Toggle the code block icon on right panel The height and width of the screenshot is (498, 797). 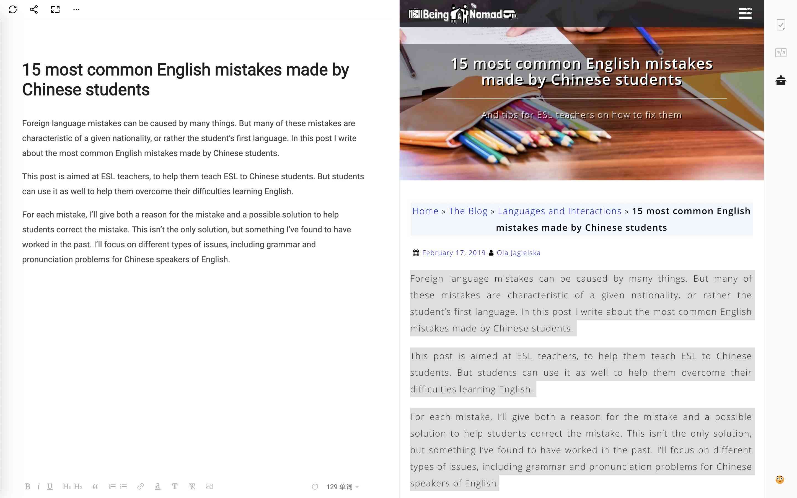(782, 53)
